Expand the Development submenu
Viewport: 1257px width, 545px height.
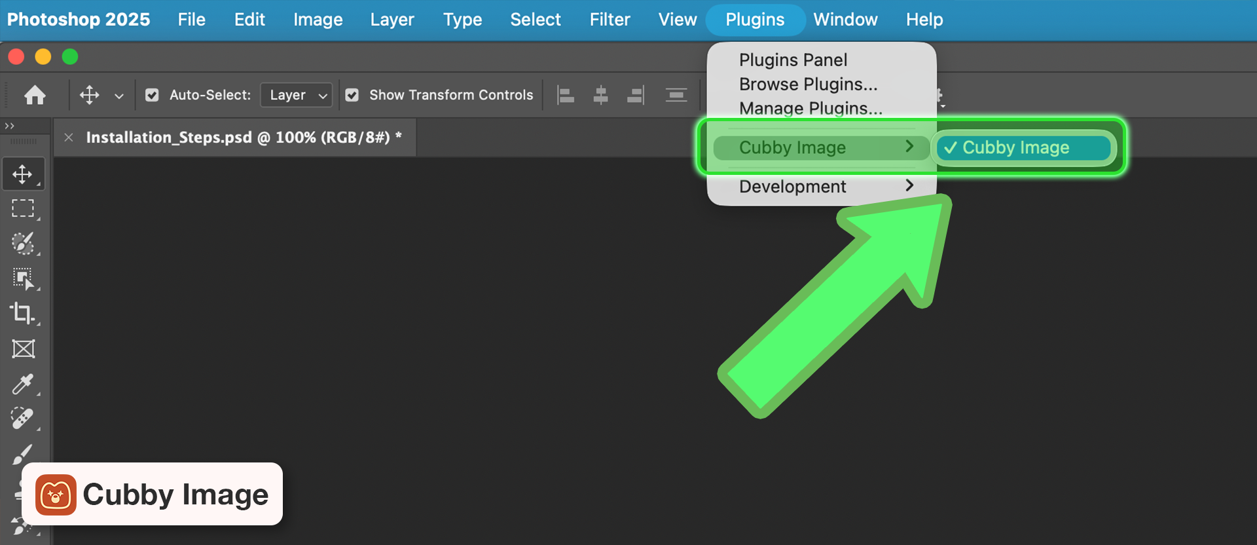[x=822, y=187]
